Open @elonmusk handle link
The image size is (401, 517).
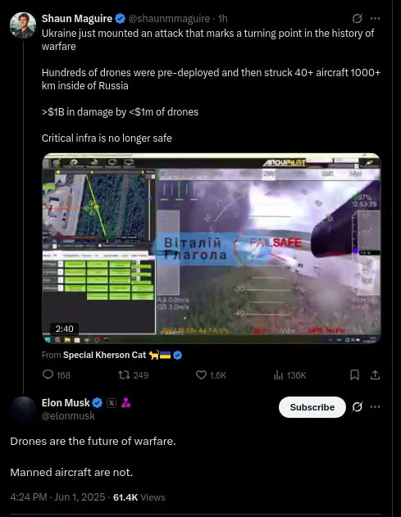pyautogui.click(x=68, y=415)
